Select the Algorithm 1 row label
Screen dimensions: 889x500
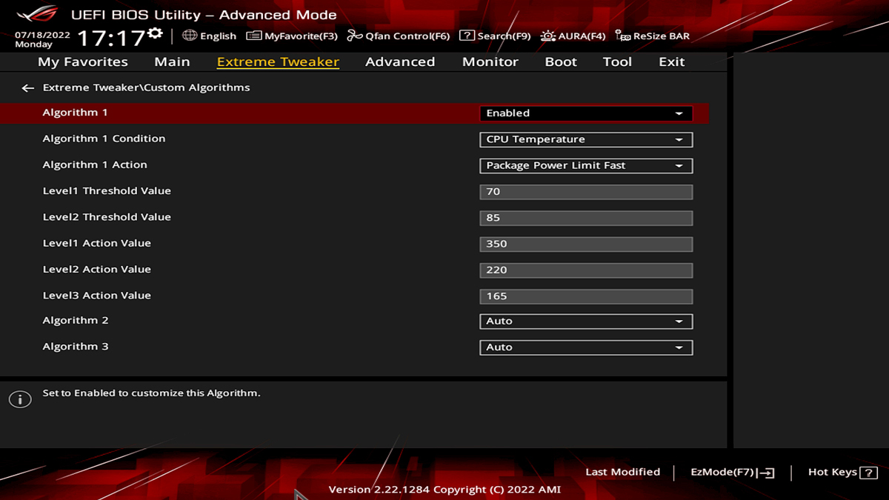pyautogui.click(x=76, y=113)
